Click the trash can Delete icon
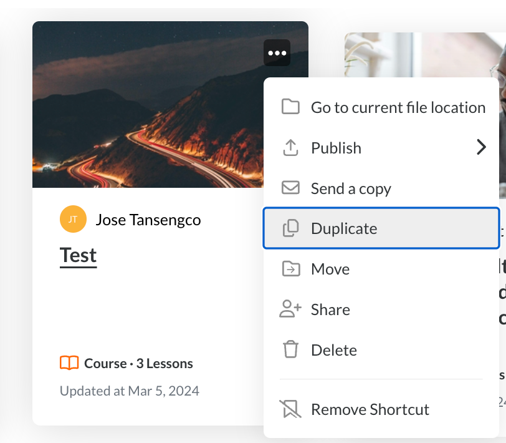 (290, 349)
